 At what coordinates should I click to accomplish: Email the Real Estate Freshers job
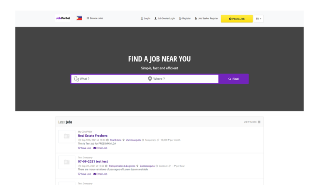tap(100, 148)
